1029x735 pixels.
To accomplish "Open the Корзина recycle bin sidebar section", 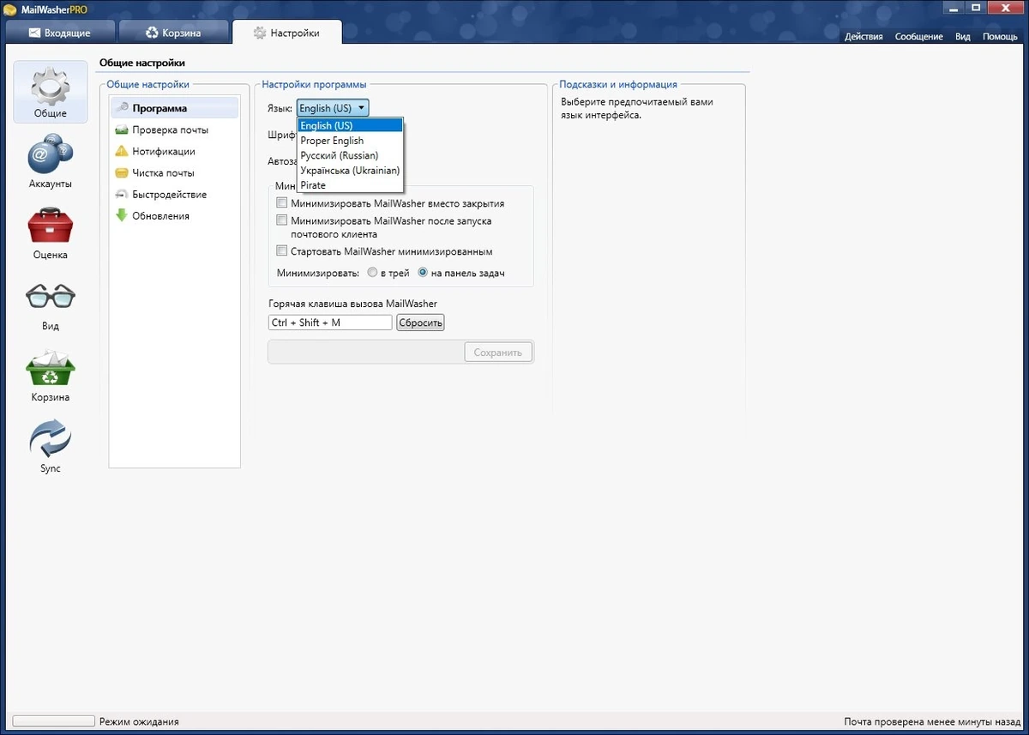I will click(51, 376).
